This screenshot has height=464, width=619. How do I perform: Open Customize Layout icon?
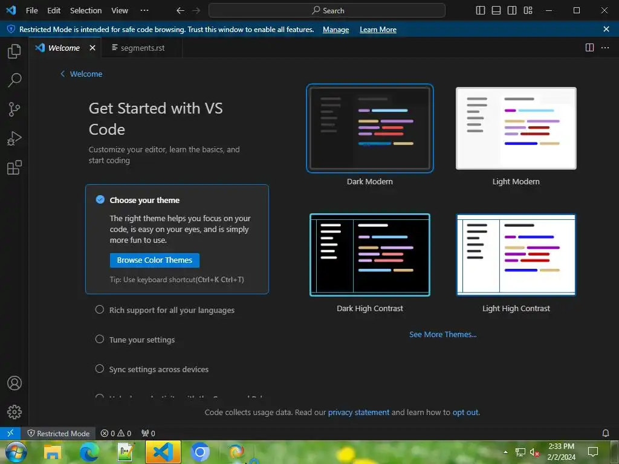pos(528,10)
